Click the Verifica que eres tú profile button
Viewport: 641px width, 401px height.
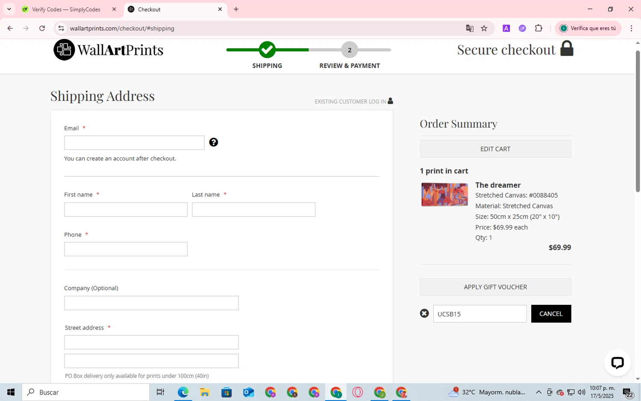[x=588, y=28]
